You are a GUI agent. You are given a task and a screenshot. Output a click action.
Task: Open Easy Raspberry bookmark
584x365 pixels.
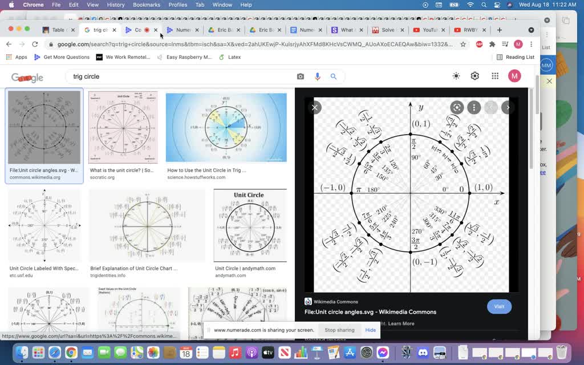click(184, 57)
